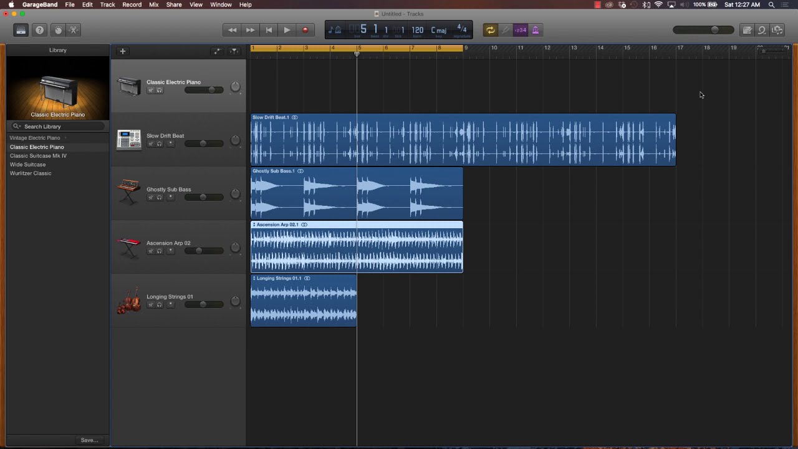The image size is (798, 449).
Task: Solo the Classic Electric Piano track
Action: (x=159, y=90)
